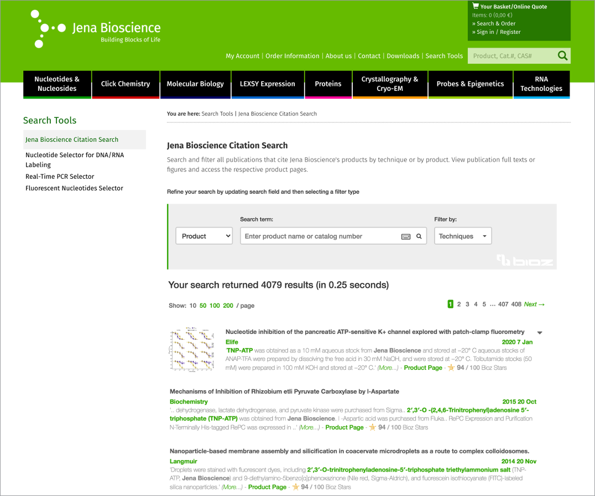
Task: Open Molecular Biology menu
Action: [195, 84]
